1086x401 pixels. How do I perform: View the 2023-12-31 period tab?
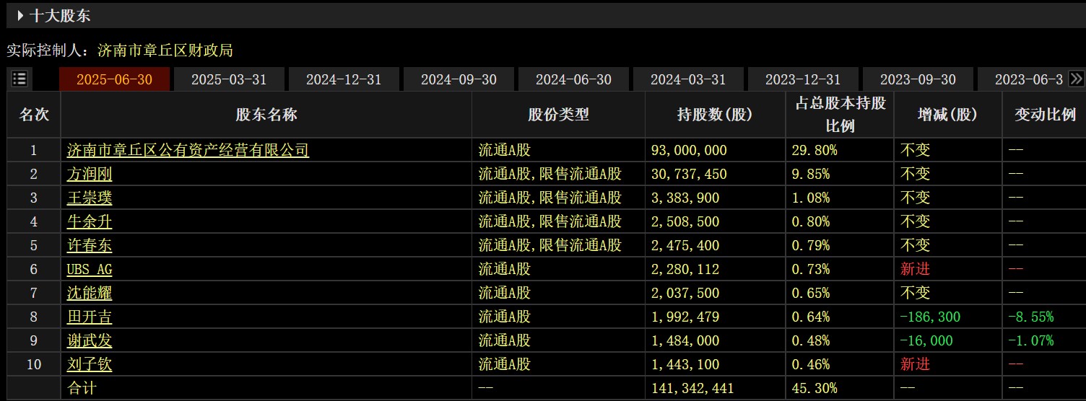pos(803,79)
